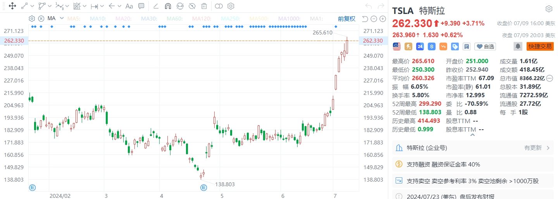Click the 市盈率TTM value 67.09

pos(486,78)
